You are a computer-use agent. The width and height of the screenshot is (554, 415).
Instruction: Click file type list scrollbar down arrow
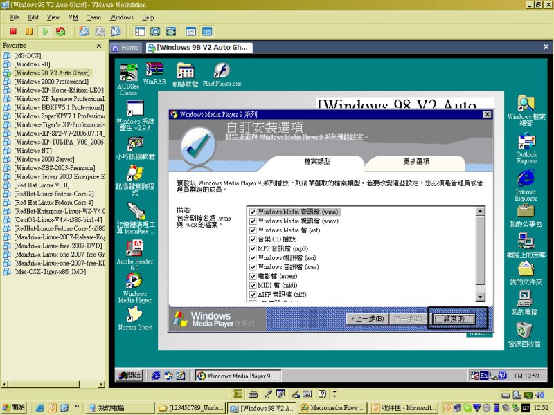[x=480, y=297]
